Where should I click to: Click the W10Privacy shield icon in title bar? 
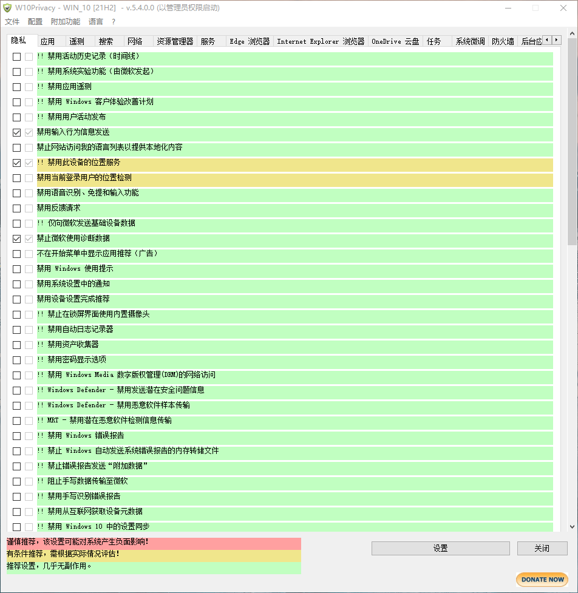(x=7, y=8)
